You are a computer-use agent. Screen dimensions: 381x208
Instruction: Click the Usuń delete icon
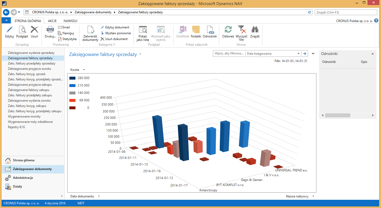click(34, 30)
